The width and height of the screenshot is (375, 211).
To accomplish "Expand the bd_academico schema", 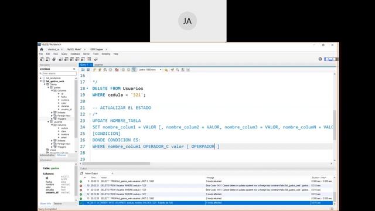I will tap(40, 78).
